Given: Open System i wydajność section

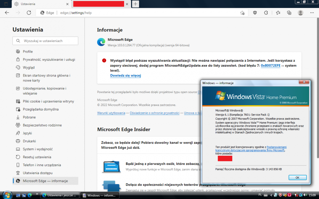Looking at the screenshot, I should [45, 149].
